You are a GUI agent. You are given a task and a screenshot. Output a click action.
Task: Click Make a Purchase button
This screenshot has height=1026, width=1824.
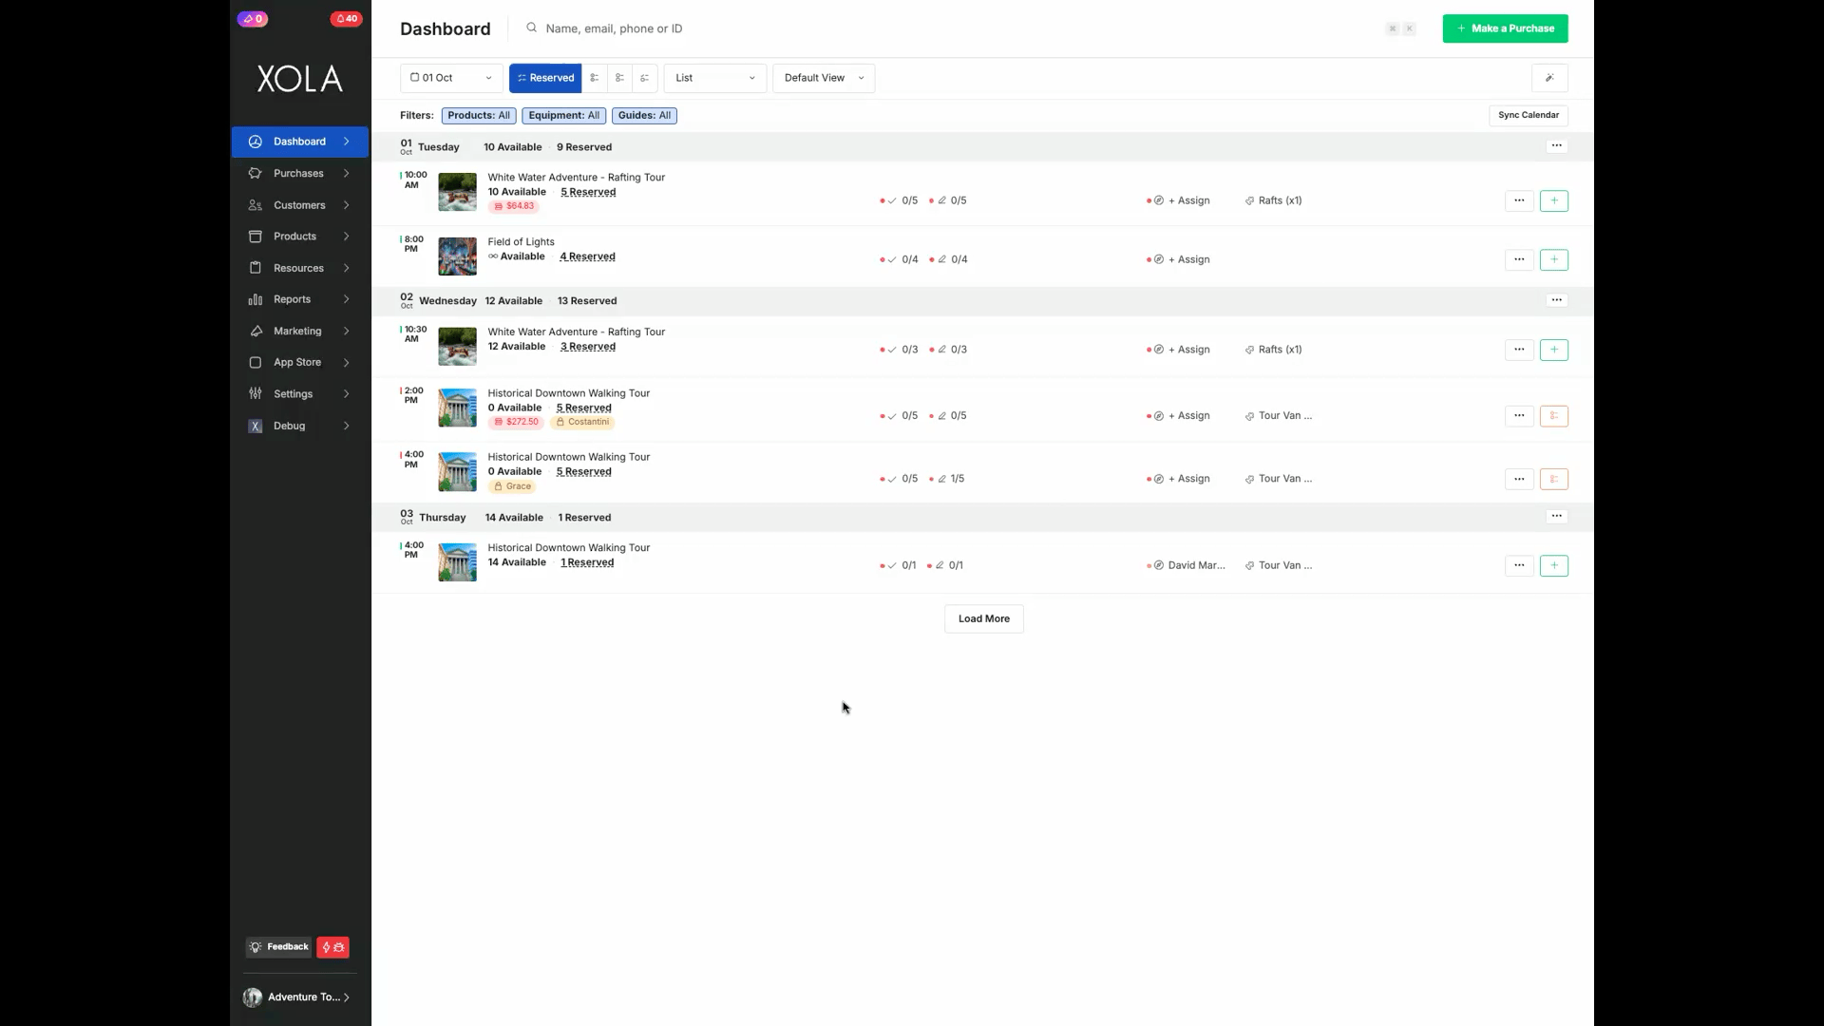click(x=1505, y=28)
